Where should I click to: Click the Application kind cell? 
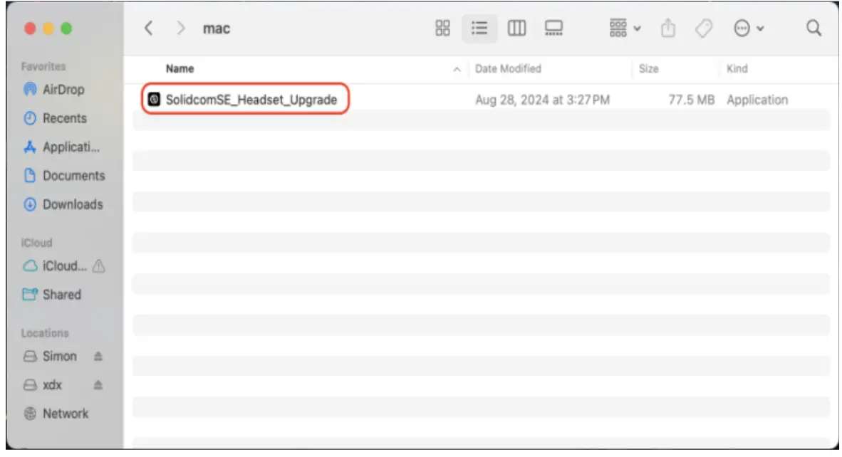coord(757,100)
